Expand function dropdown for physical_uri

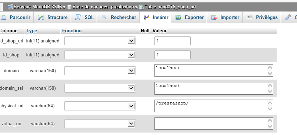(x=100, y=106)
